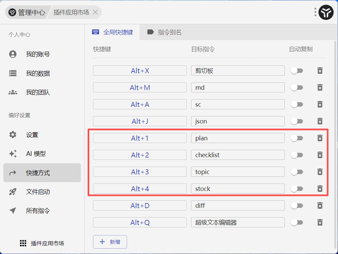This screenshot has height=254, width=338.
Task: Delete the Alt+X shortcut row
Action: pyautogui.click(x=320, y=70)
